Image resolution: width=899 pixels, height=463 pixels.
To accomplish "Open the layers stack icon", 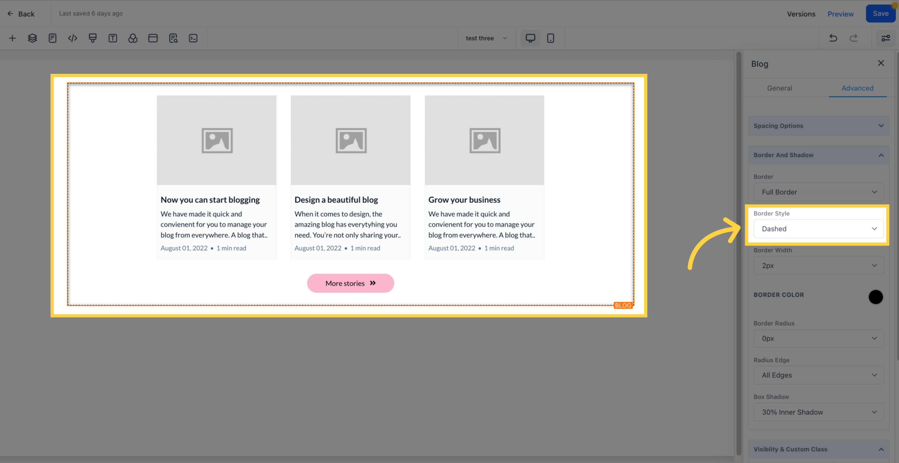I will [32, 38].
